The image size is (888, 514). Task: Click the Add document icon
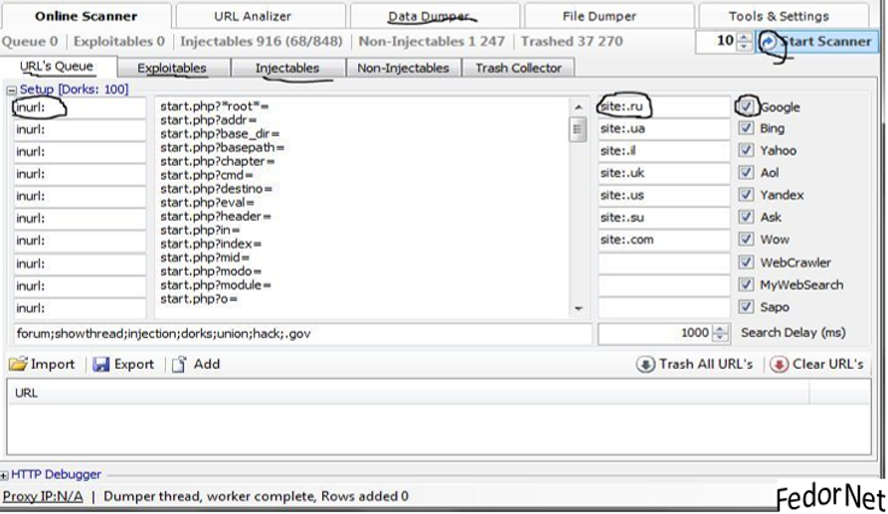179,364
